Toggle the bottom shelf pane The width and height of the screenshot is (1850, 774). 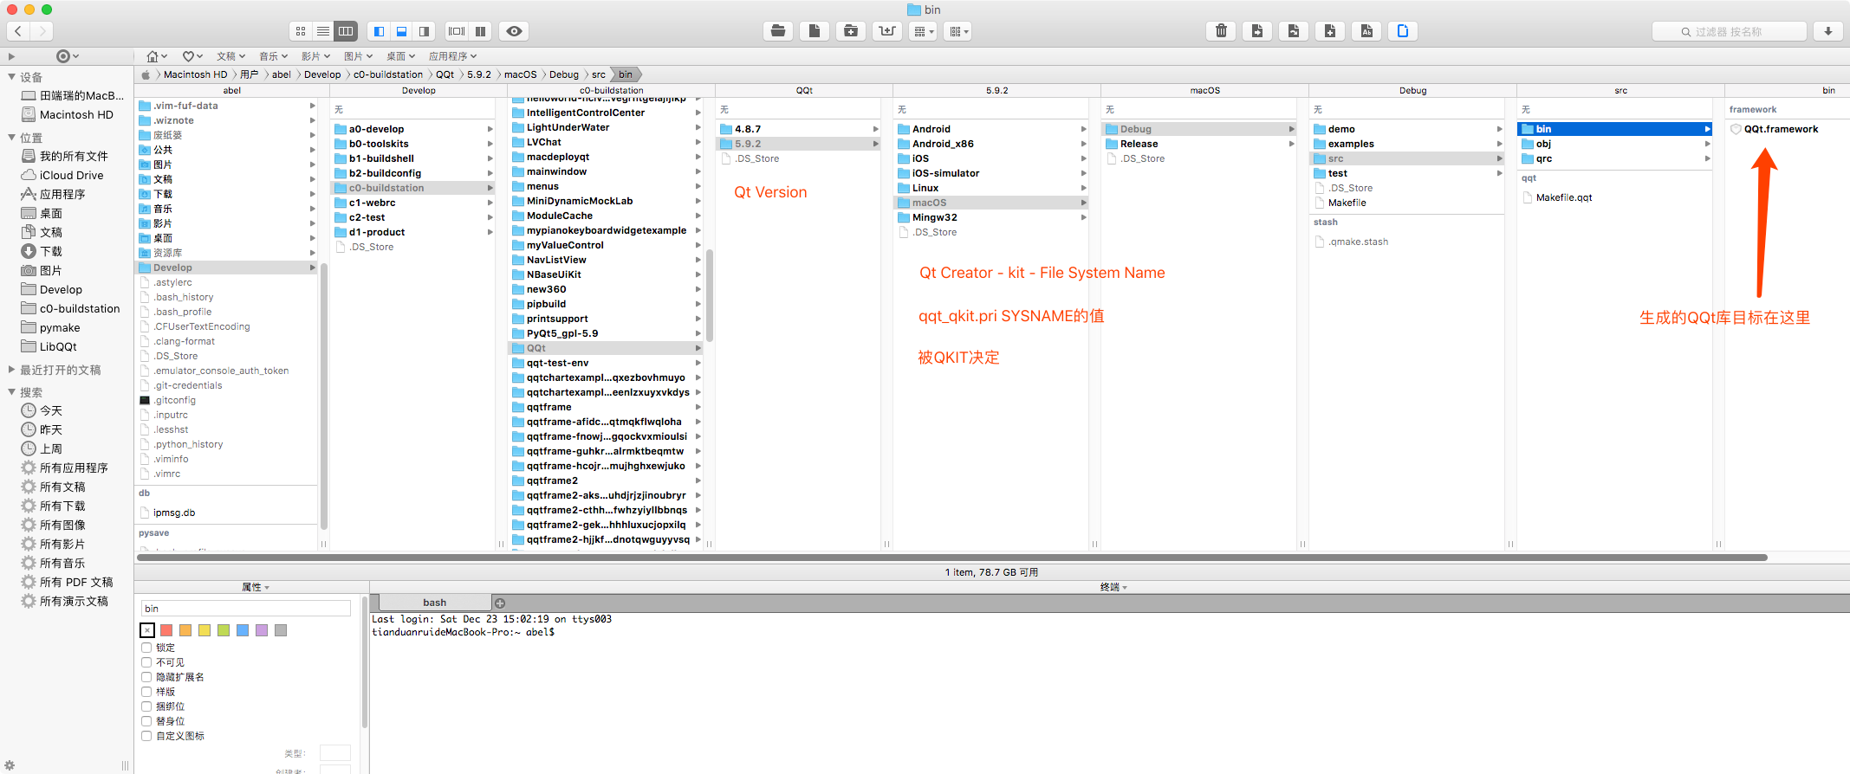click(402, 31)
